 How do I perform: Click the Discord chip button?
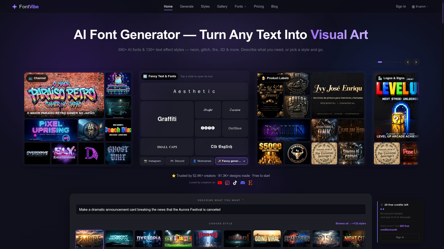coord(177,161)
